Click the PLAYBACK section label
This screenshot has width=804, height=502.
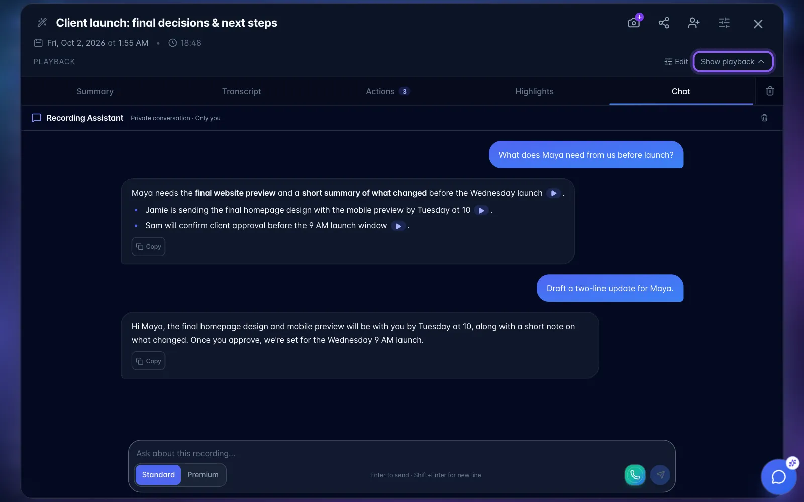click(54, 62)
